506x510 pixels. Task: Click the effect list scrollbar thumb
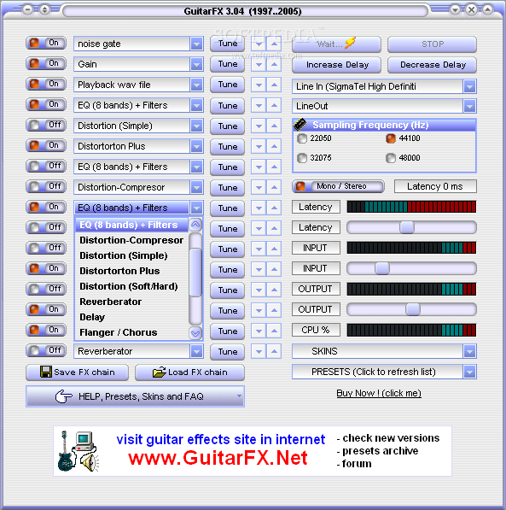pyautogui.click(x=195, y=273)
